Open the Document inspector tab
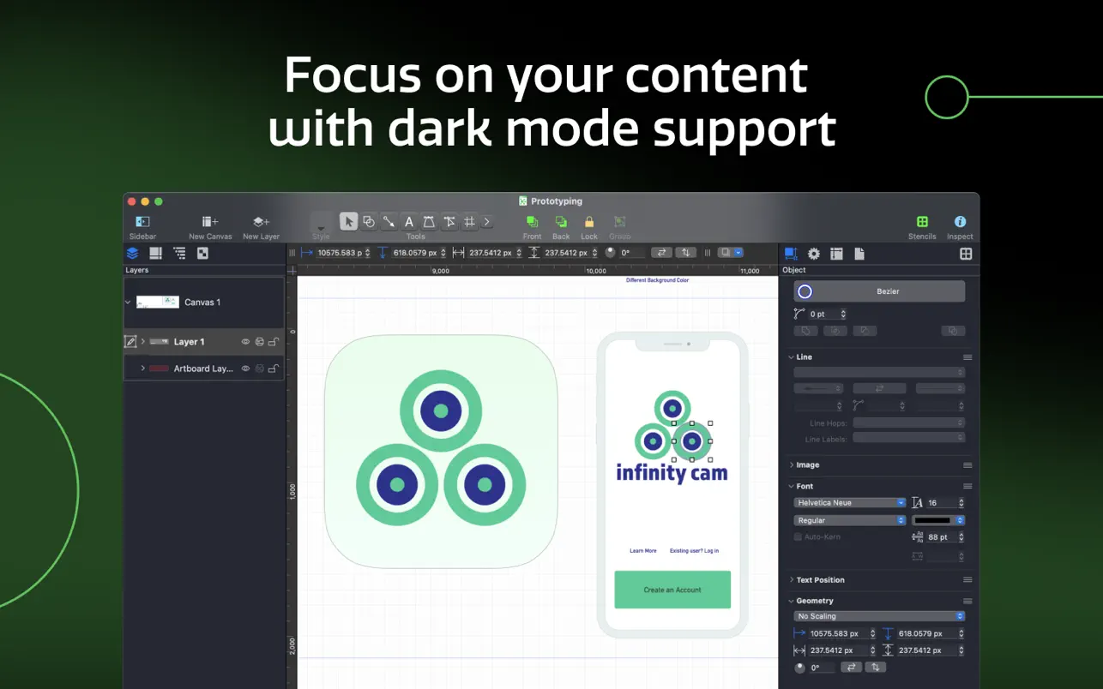Image resolution: width=1103 pixels, height=689 pixels. coord(859,254)
